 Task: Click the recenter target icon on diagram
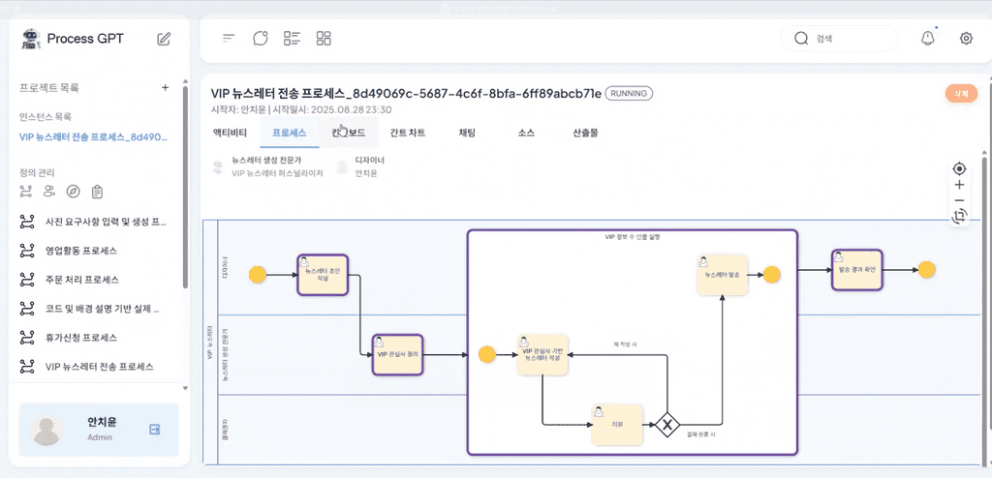pos(959,168)
